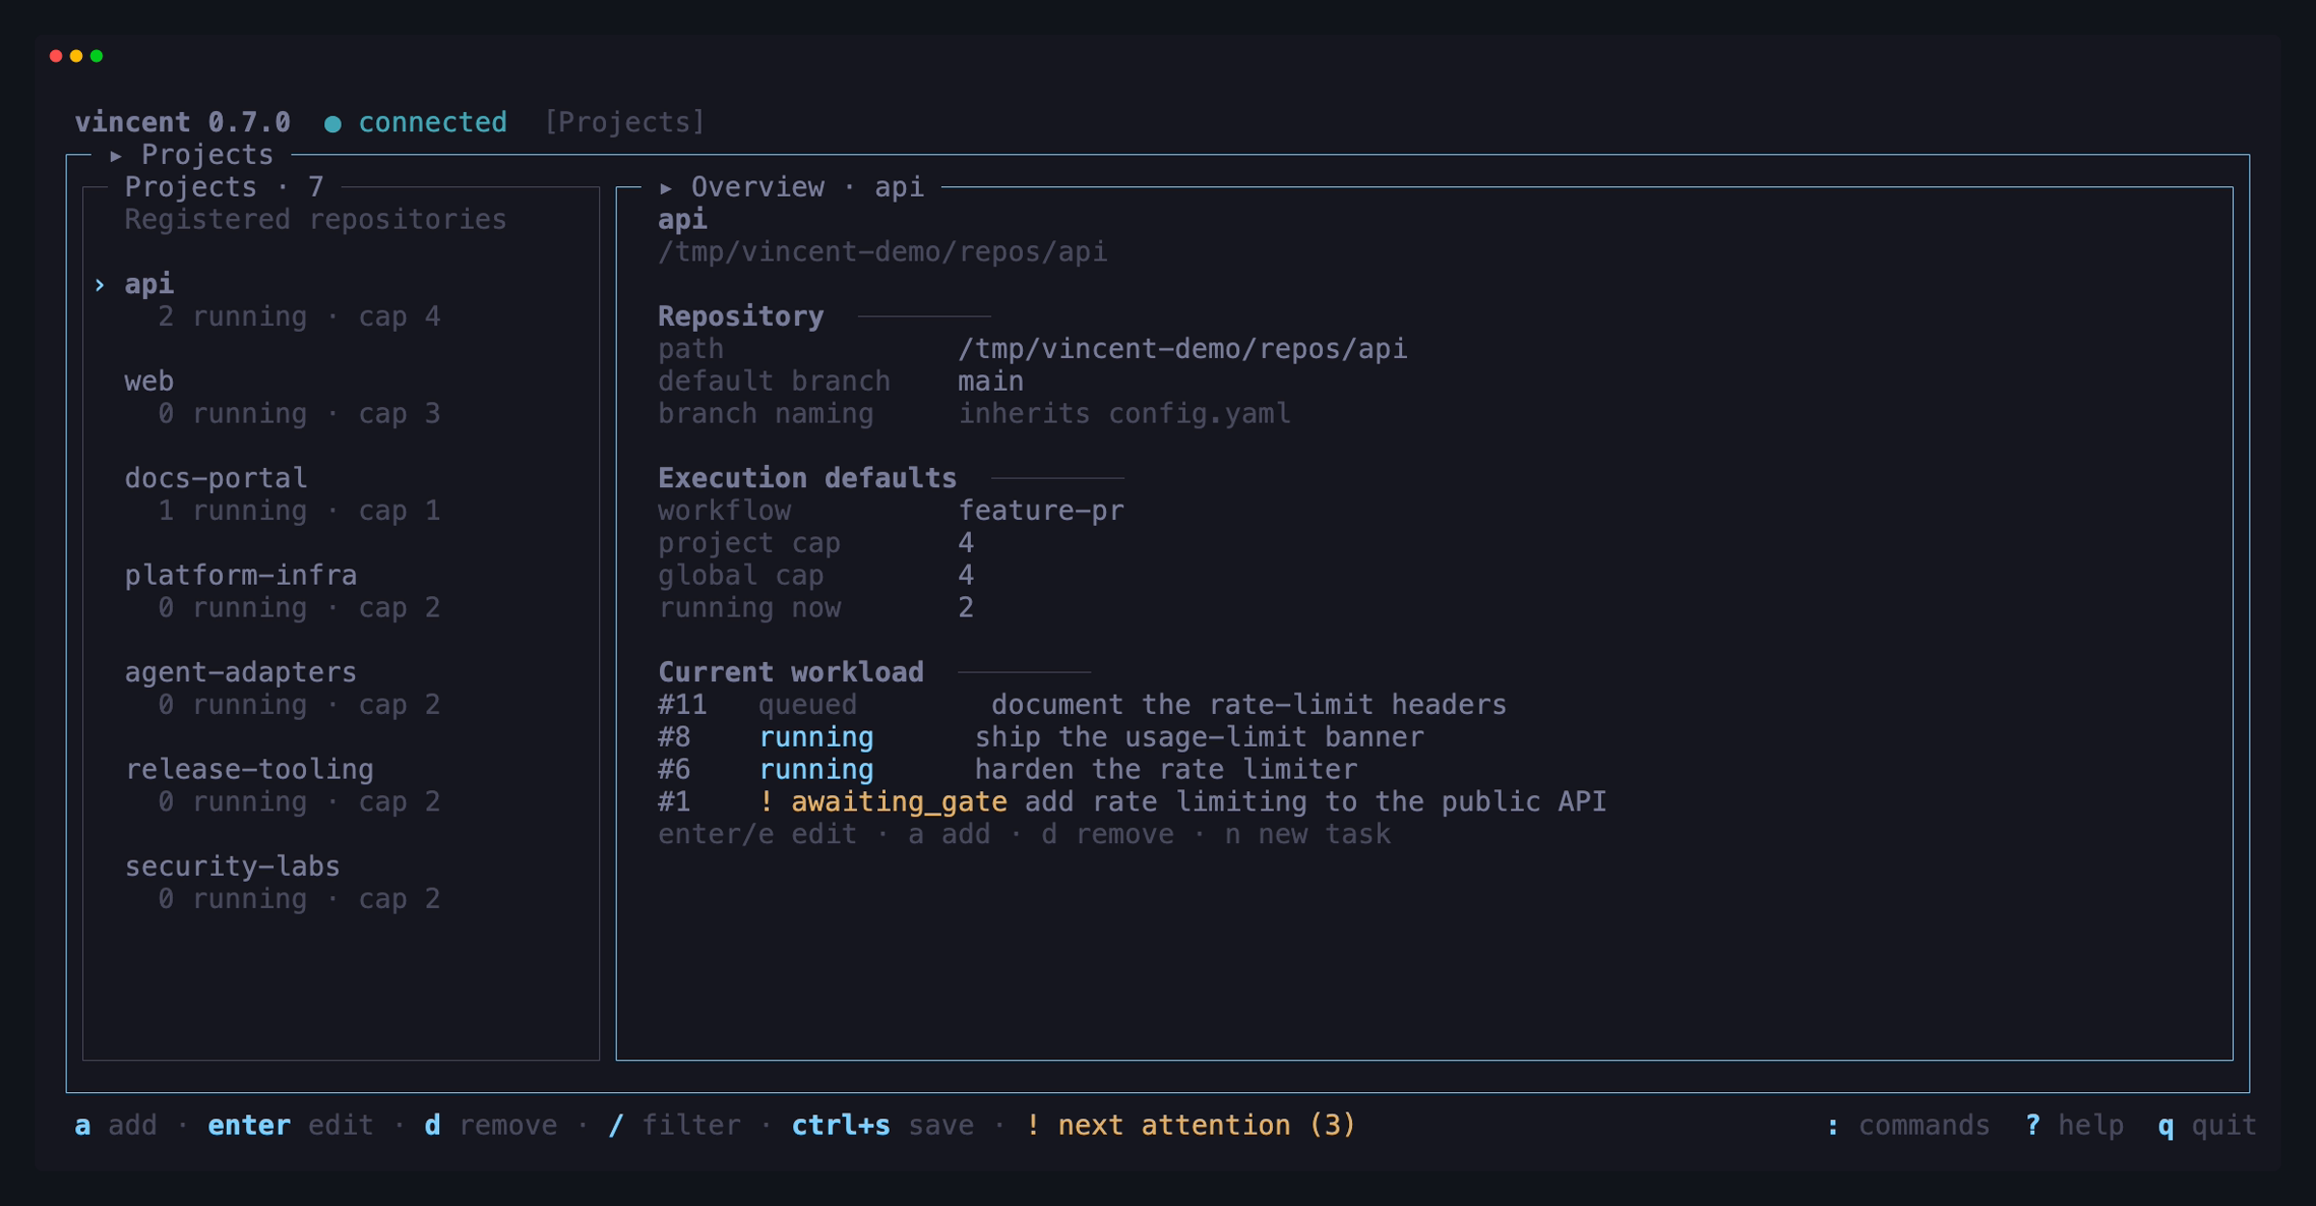Open ': commands' palette
2316x1206 pixels.
point(1908,1125)
